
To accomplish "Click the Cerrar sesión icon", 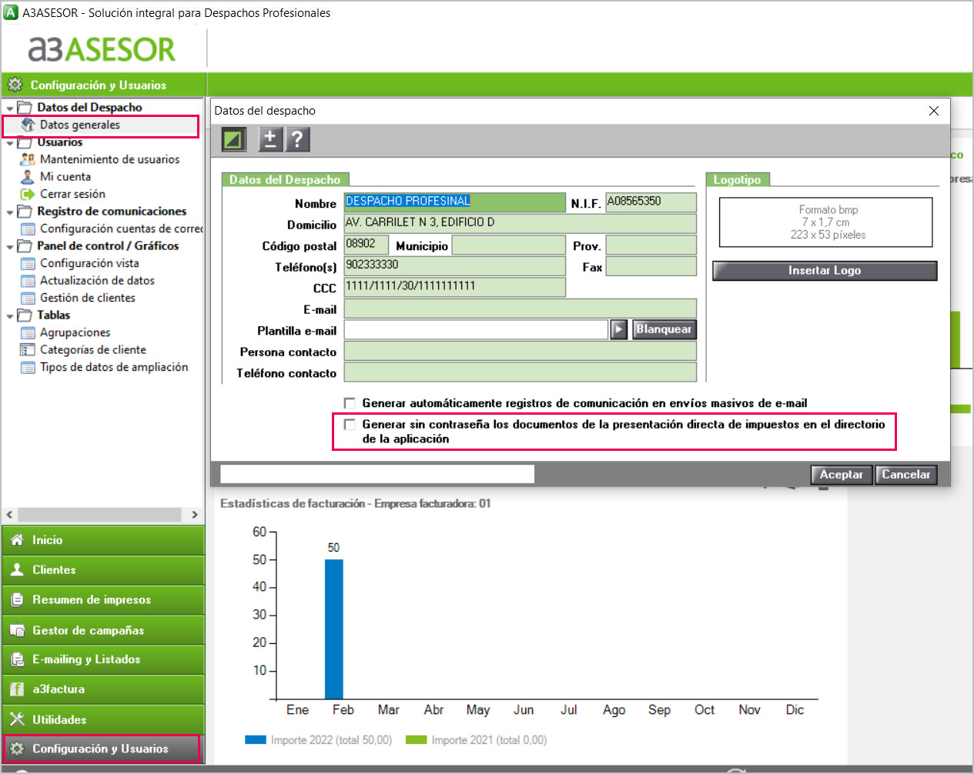I will pyautogui.click(x=28, y=194).
